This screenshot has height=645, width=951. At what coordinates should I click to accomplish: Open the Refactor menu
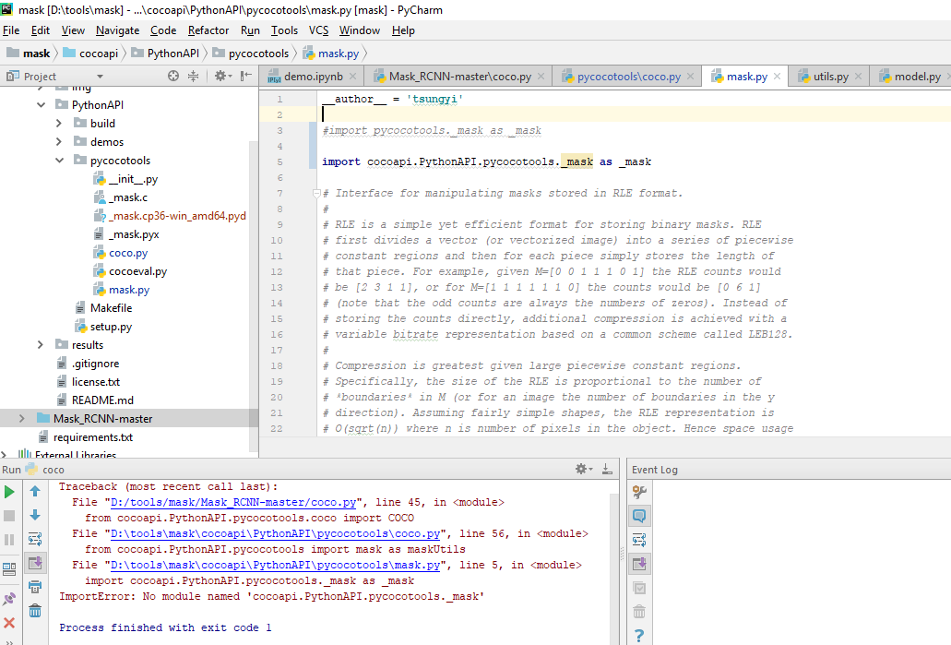[x=208, y=30]
